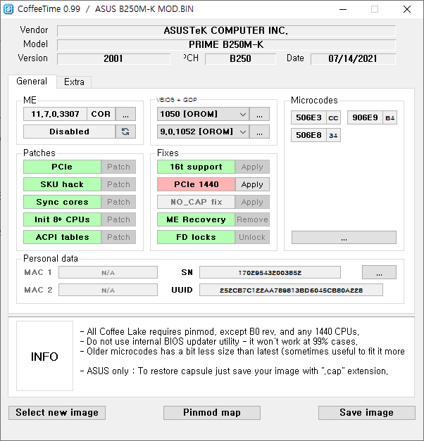Close the CoffeeTime window

tap(407, 9)
